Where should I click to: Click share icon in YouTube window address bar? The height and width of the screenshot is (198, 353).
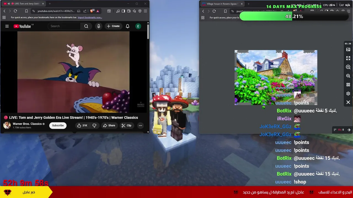[x=85, y=11]
